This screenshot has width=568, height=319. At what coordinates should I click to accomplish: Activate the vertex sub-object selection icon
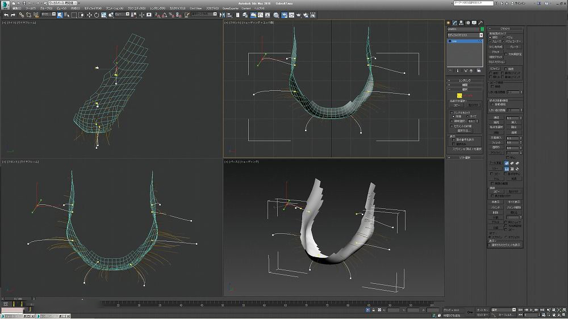coord(459,95)
